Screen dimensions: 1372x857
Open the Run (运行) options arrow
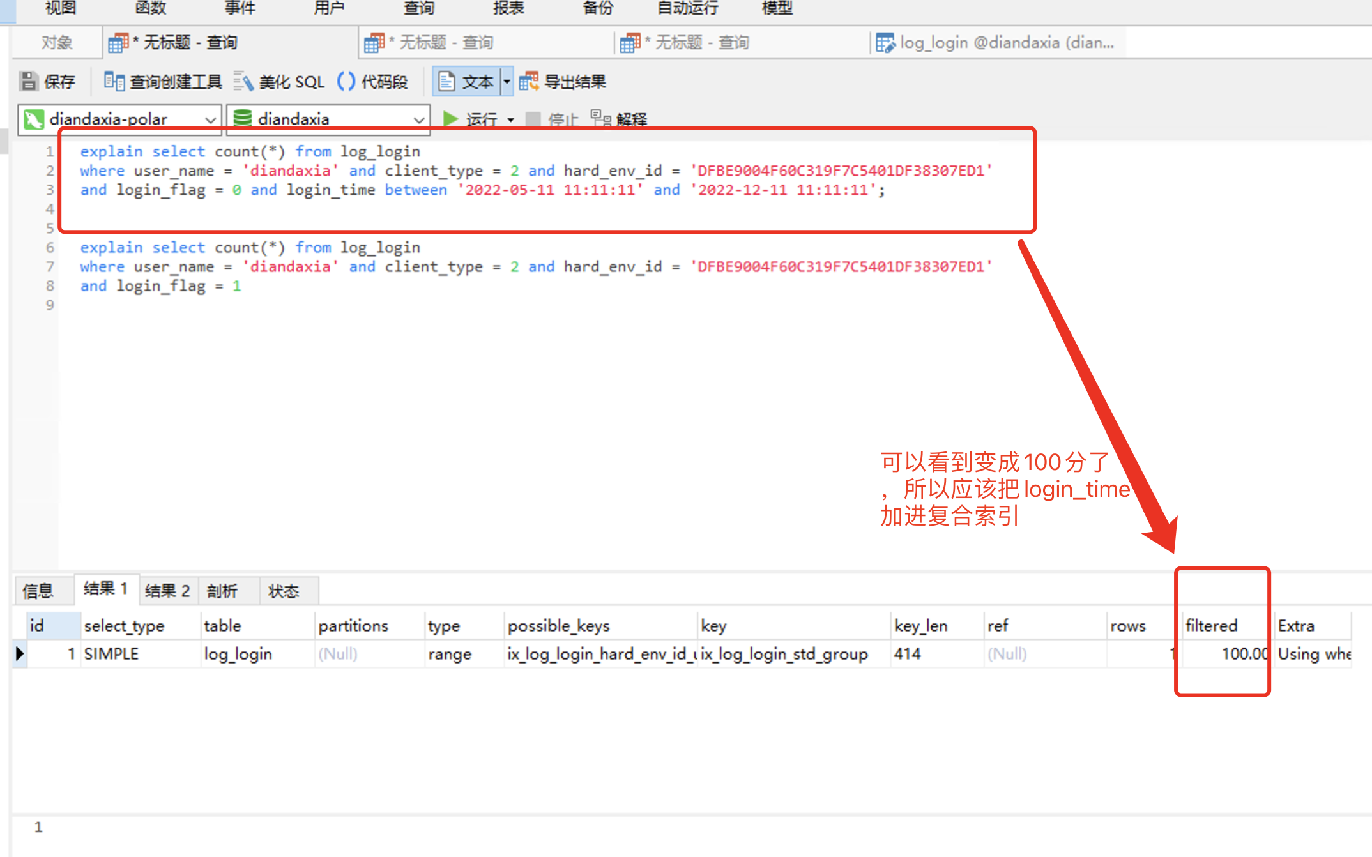coord(510,120)
